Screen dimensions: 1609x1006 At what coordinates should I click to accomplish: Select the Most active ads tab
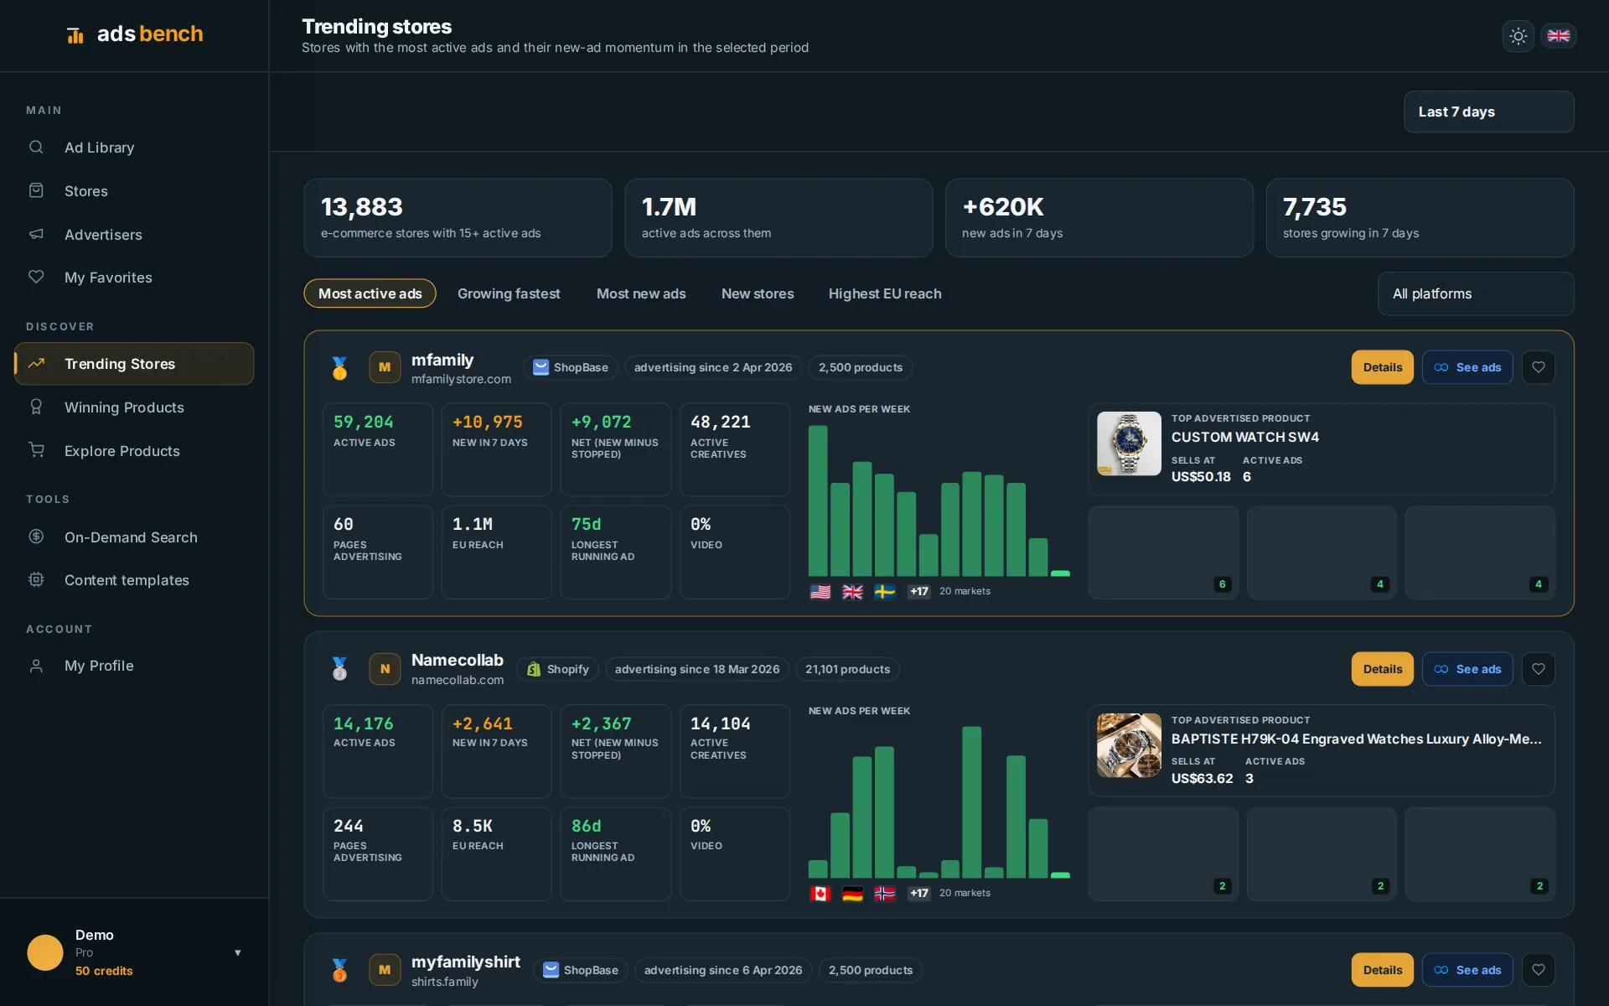click(x=370, y=293)
